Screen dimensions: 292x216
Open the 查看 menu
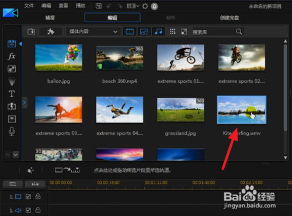[x=63, y=6]
